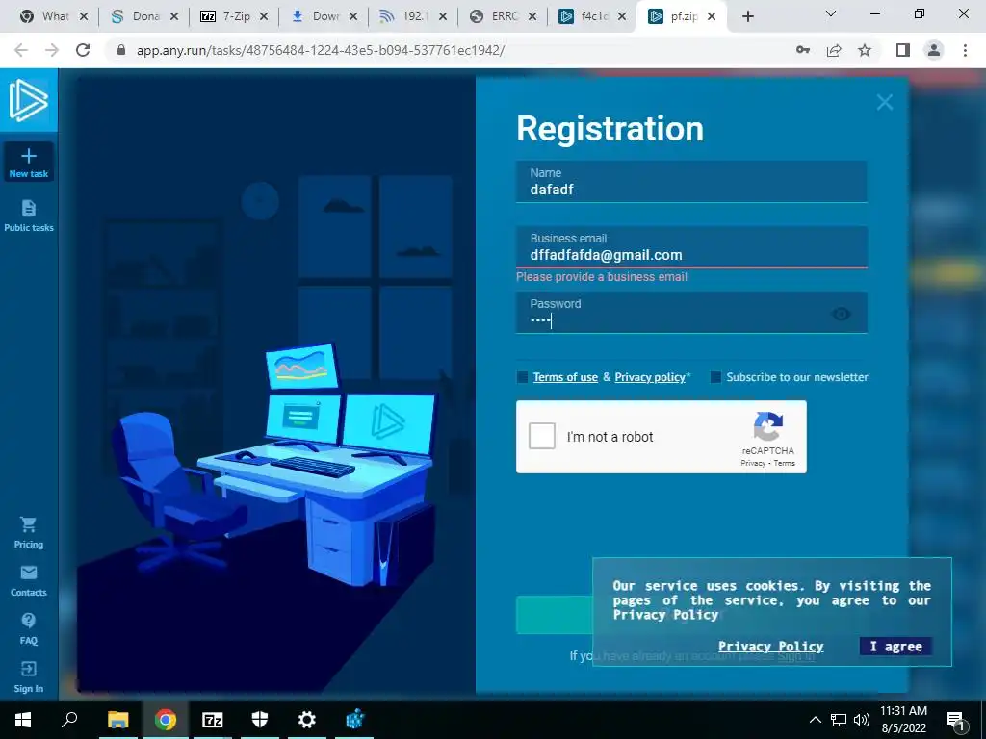Click the address bar URL
Image resolution: width=986 pixels, height=739 pixels.
[321, 50]
